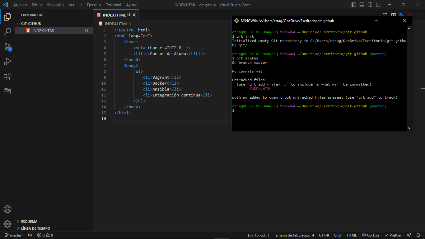This screenshot has height=239, width=425.
Task: Change Tamaño de tabulación: 4 setting
Action: coord(294,235)
